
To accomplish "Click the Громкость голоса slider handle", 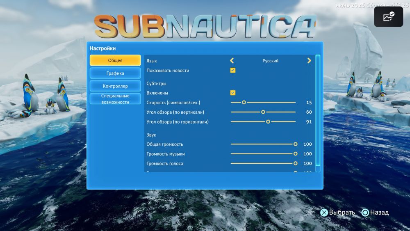I will click(295, 164).
